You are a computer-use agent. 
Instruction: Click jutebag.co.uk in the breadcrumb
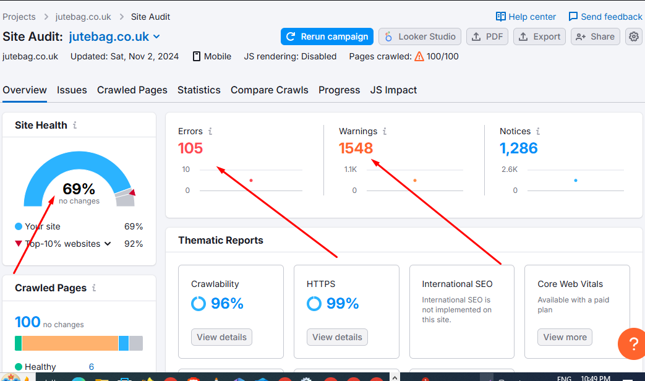point(83,17)
